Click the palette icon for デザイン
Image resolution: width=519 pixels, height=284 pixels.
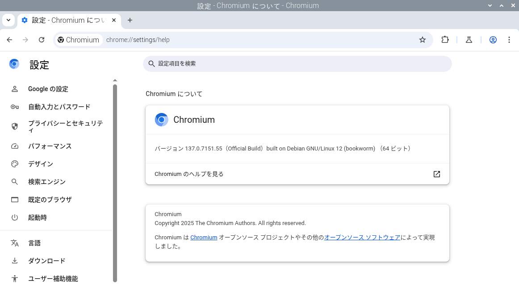tap(15, 164)
